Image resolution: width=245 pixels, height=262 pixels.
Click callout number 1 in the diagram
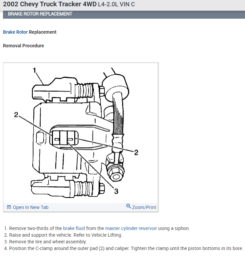pos(35,70)
